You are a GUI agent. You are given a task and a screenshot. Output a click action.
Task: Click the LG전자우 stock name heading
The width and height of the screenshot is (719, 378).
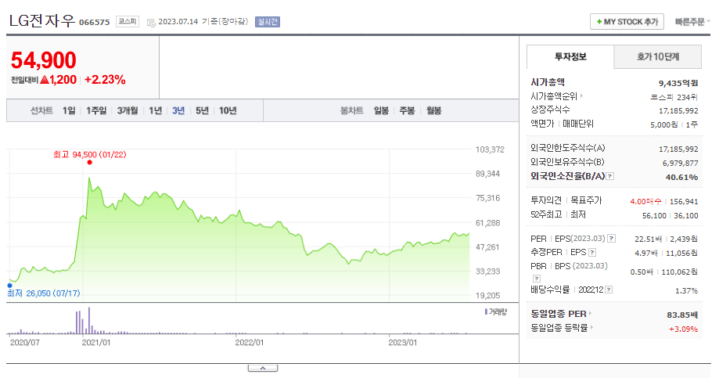click(x=41, y=20)
